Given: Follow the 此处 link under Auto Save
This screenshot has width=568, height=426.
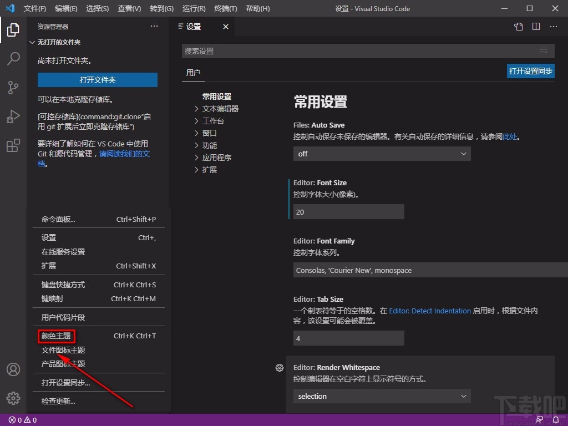Looking at the screenshot, I should click(x=510, y=136).
